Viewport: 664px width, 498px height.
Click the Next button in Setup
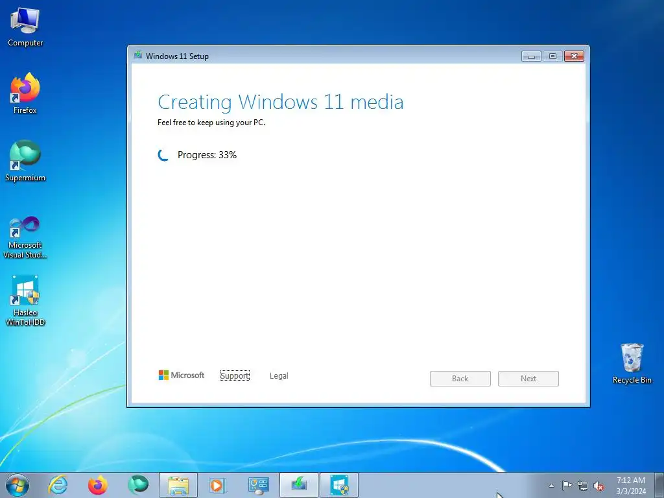[x=528, y=379]
